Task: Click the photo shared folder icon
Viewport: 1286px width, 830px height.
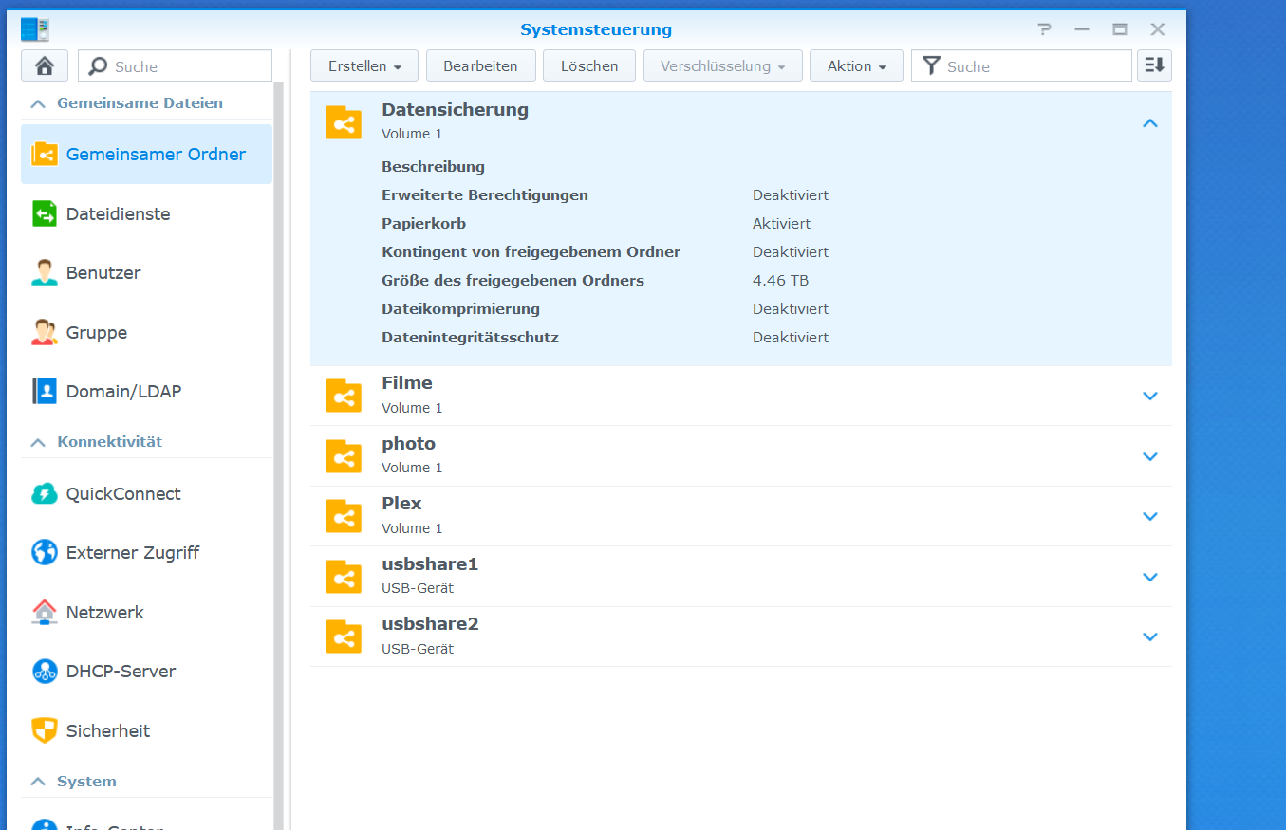Action: pyautogui.click(x=344, y=456)
